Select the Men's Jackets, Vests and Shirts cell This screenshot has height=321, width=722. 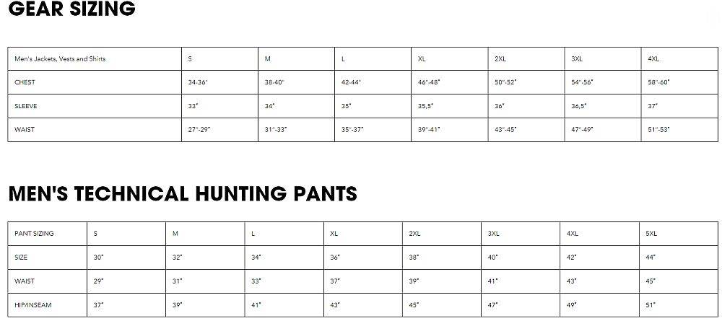tap(60, 59)
